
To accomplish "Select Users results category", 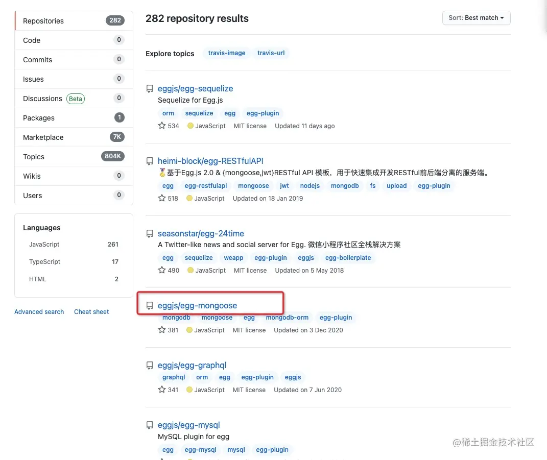I will [74, 196].
